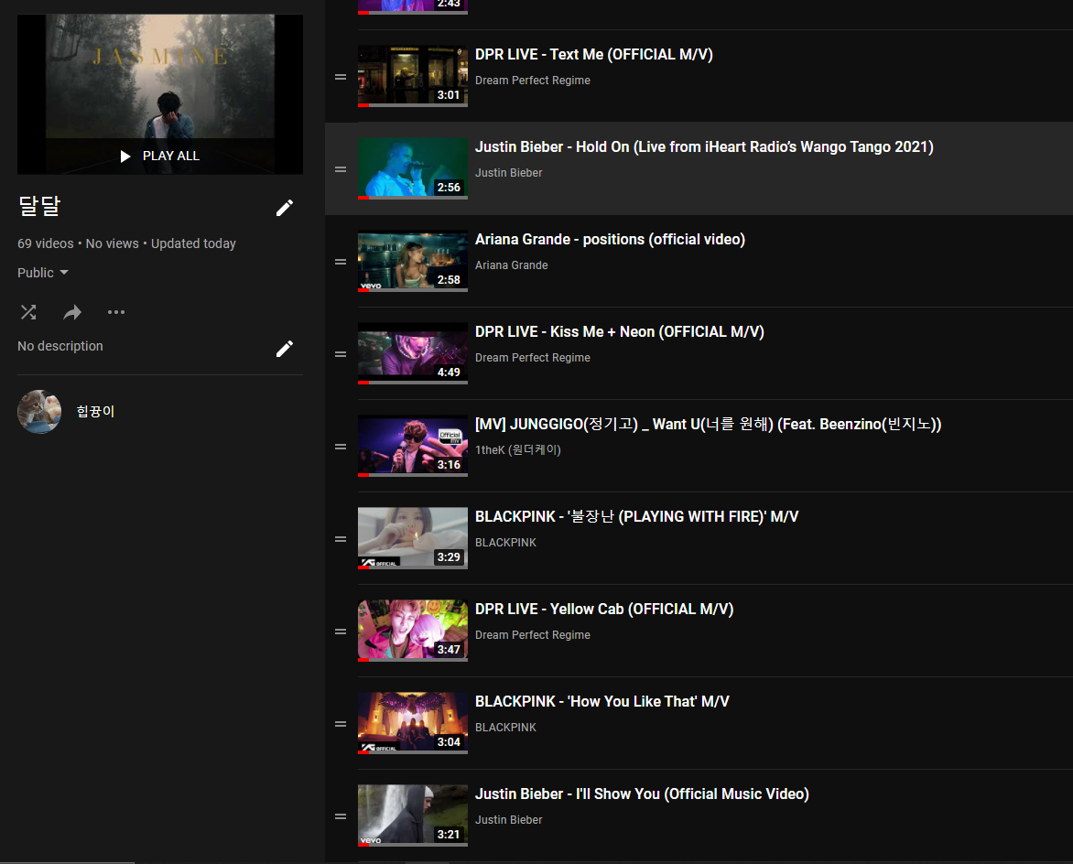Screen dimensions: 1073x864
Task: Grab the drag handle beside Text Me video
Action: click(341, 77)
